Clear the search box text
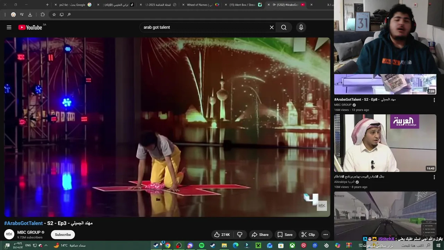Screen dimensions: 444x250 click(272, 27)
